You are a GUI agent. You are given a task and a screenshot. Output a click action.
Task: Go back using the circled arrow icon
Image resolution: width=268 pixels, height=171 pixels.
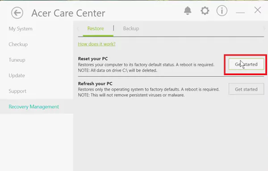tap(17, 13)
